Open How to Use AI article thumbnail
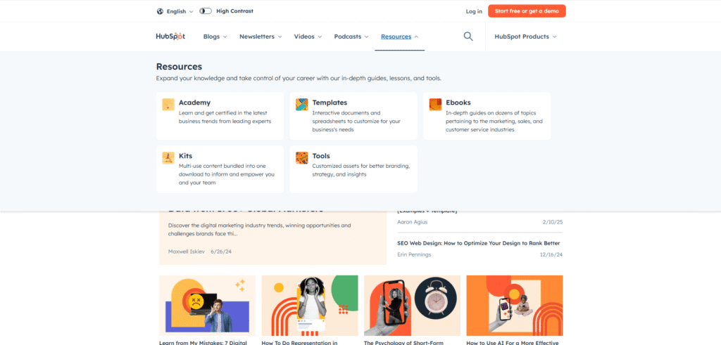 click(515, 306)
